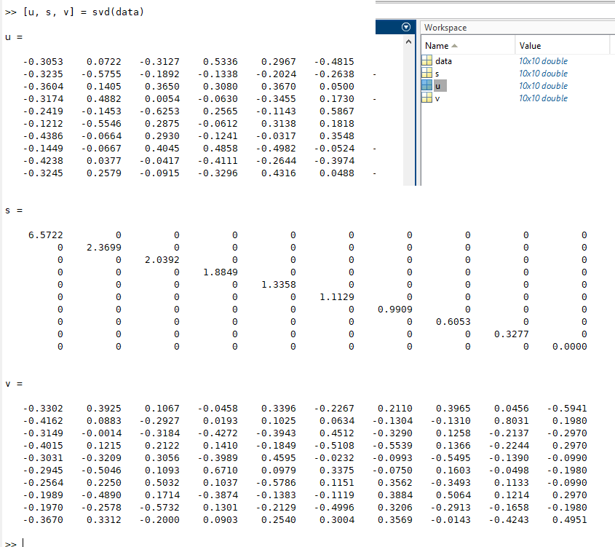Open the Command Window actions circular dropdown
Image resolution: width=615 pixels, height=547 pixels.
pyautogui.click(x=406, y=27)
